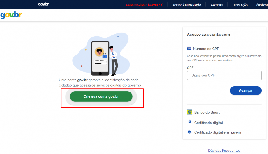Click the cloud icon for Certificado em nuvem
Screen dimensions: 268x154
click(x=189, y=132)
